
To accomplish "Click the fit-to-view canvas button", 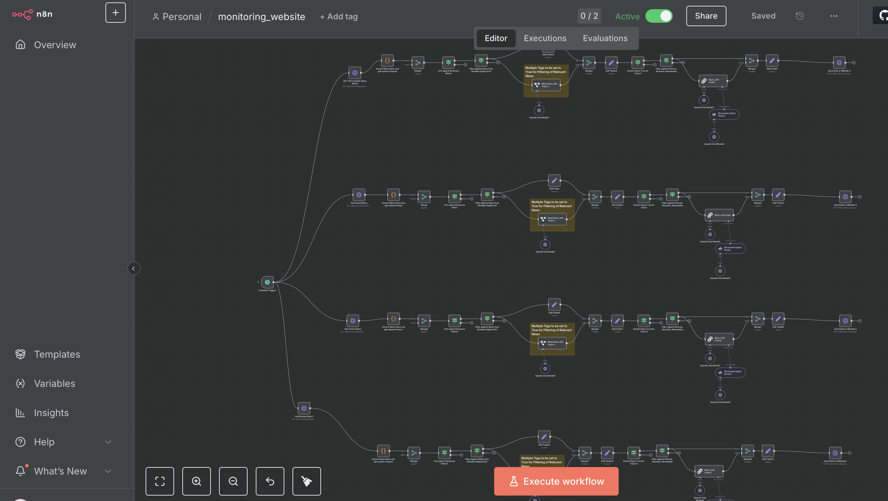I will click(x=160, y=481).
